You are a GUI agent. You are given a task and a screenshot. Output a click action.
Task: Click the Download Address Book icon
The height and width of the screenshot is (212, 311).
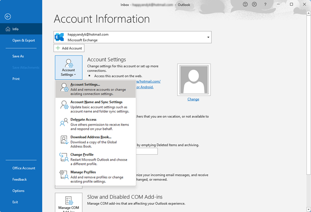[63, 140]
